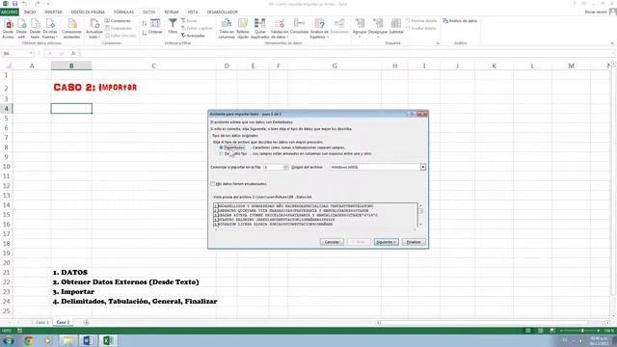Click the insert function fx icon
This screenshot has width=617, height=347.
73,54
